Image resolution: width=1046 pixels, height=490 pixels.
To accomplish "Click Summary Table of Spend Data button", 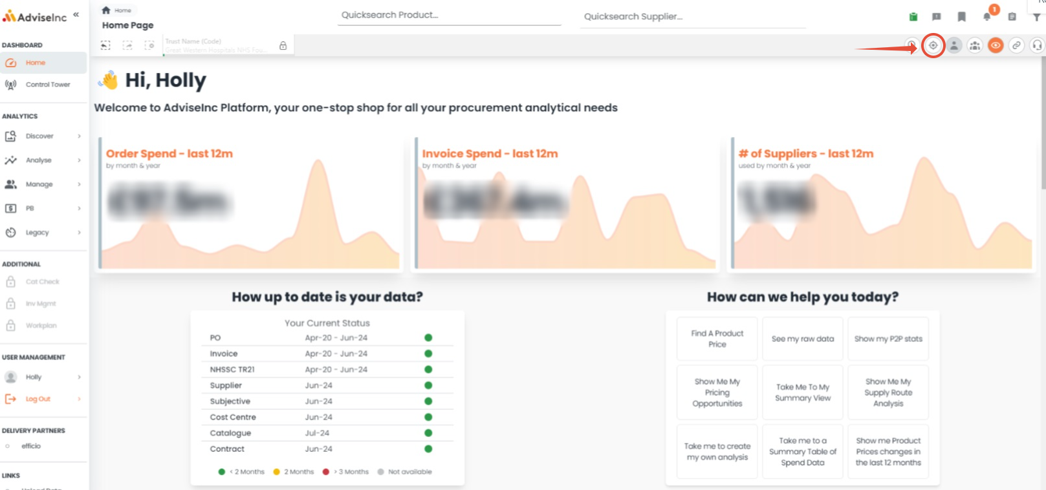I will tap(803, 451).
